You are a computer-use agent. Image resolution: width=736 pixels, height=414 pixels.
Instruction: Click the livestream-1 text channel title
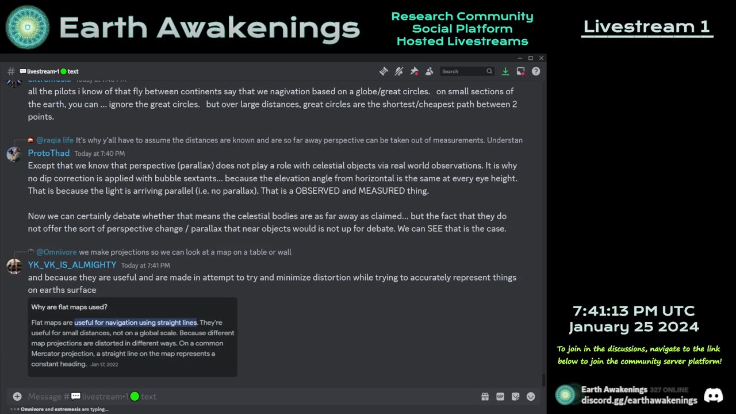[49, 71]
